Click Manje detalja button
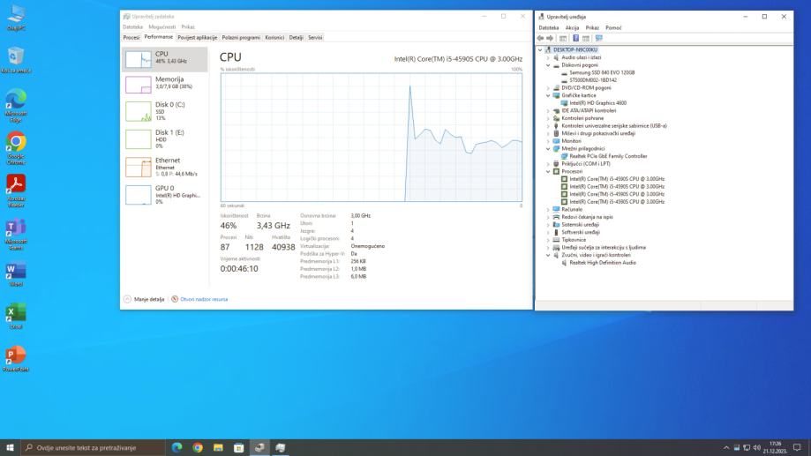Screen dimensions: 811x456 click(x=145, y=299)
